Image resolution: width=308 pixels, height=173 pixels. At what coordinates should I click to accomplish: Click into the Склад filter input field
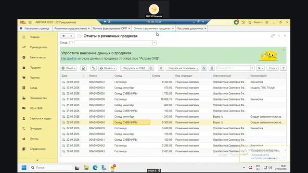(114, 43)
